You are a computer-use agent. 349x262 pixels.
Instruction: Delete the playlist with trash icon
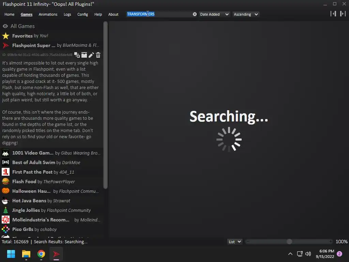(x=98, y=55)
